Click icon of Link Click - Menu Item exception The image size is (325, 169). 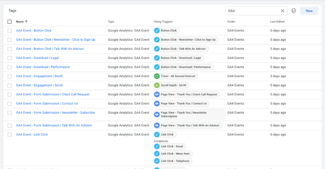tap(157, 154)
